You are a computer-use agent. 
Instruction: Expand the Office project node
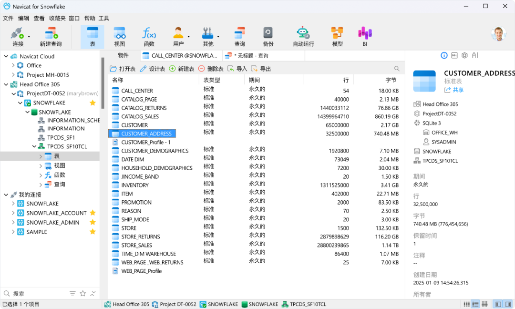click(x=13, y=65)
